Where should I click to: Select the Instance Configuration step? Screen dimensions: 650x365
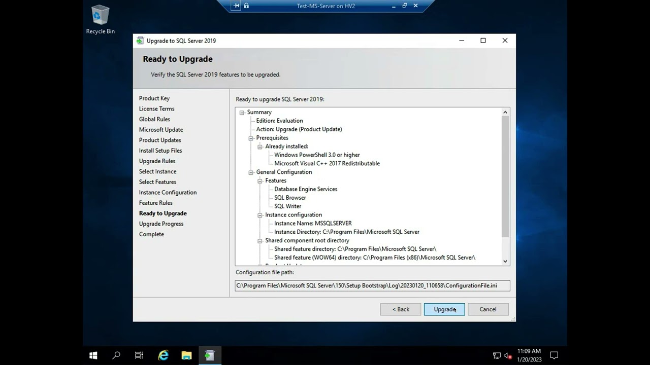coord(168,193)
